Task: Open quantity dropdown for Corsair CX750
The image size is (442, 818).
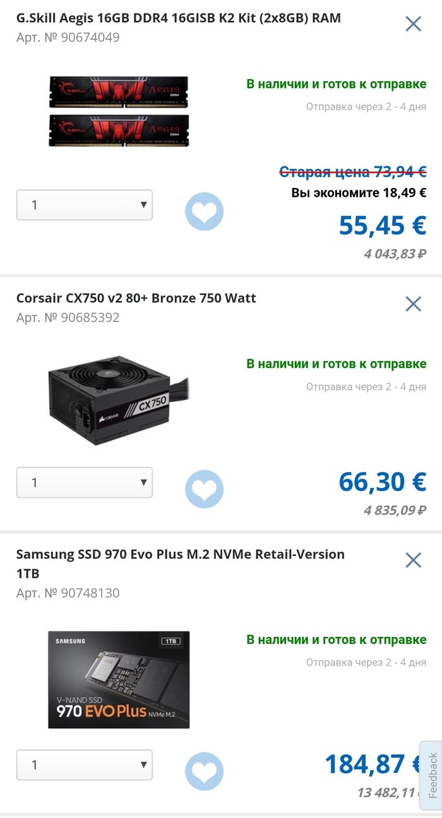Action: point(85,482)
